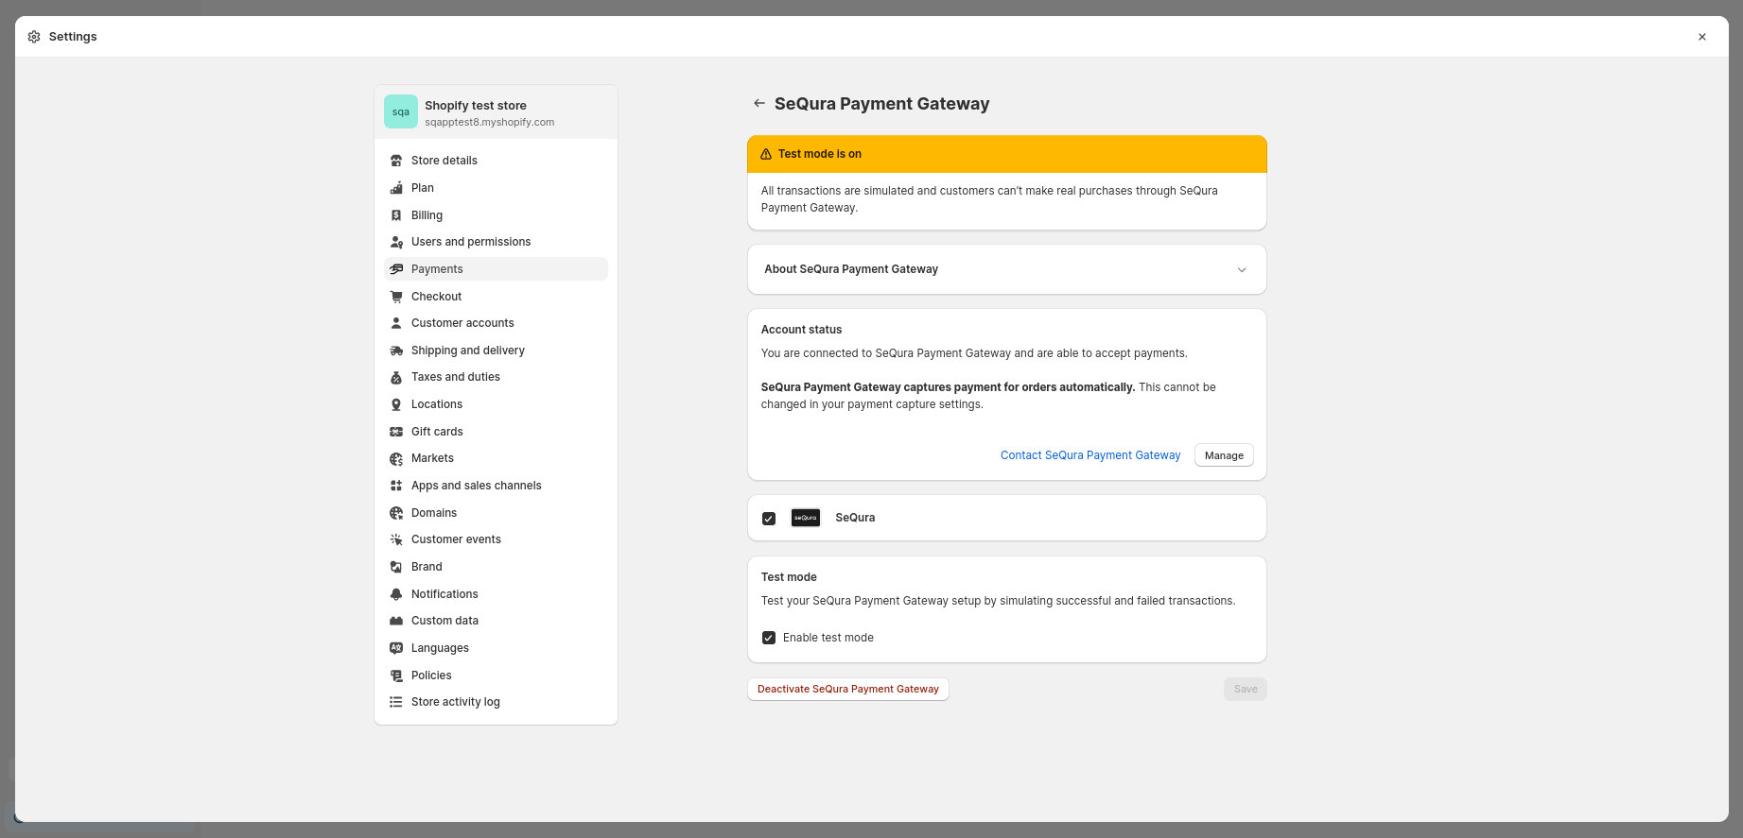Open the Markets page

[496, 458]
